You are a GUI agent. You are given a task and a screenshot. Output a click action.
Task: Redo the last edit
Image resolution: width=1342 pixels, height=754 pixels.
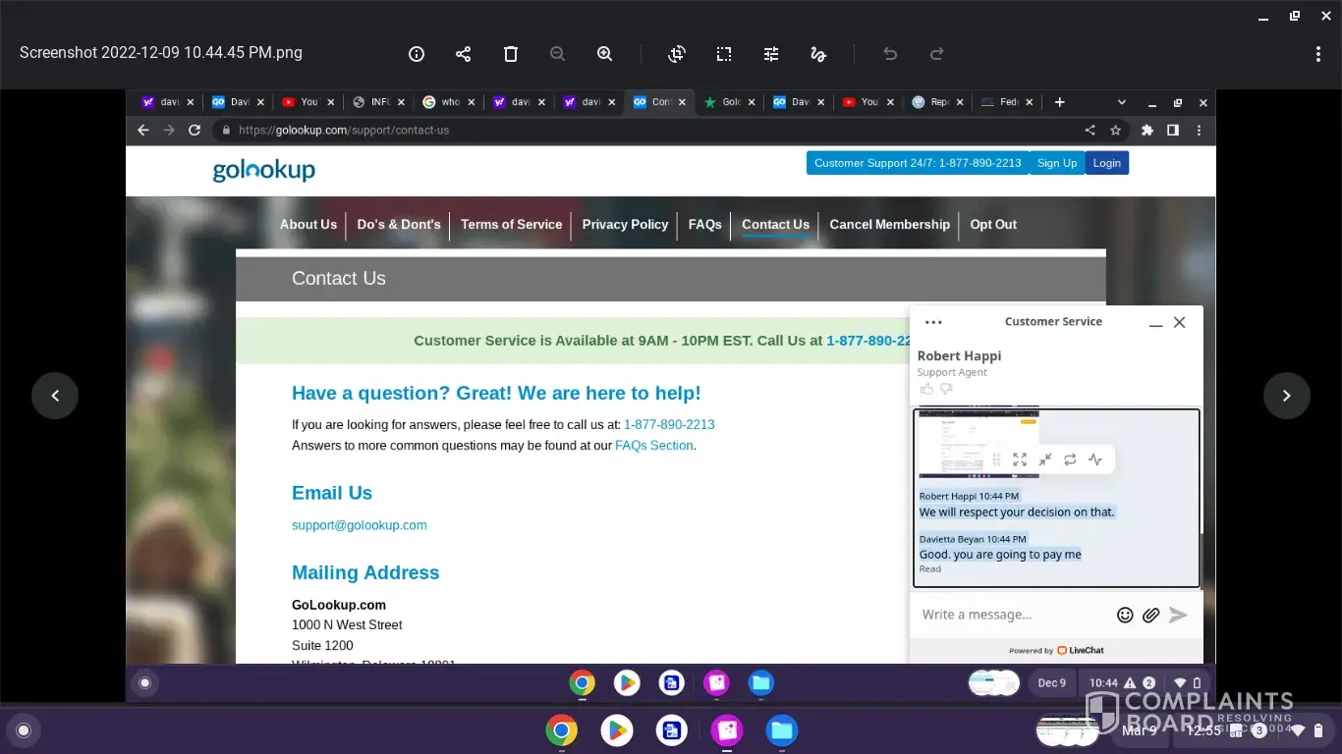(x=937, y=54)
